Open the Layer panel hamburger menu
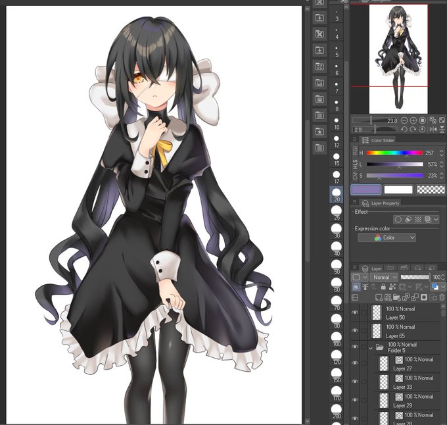 [x=354, y=268]
